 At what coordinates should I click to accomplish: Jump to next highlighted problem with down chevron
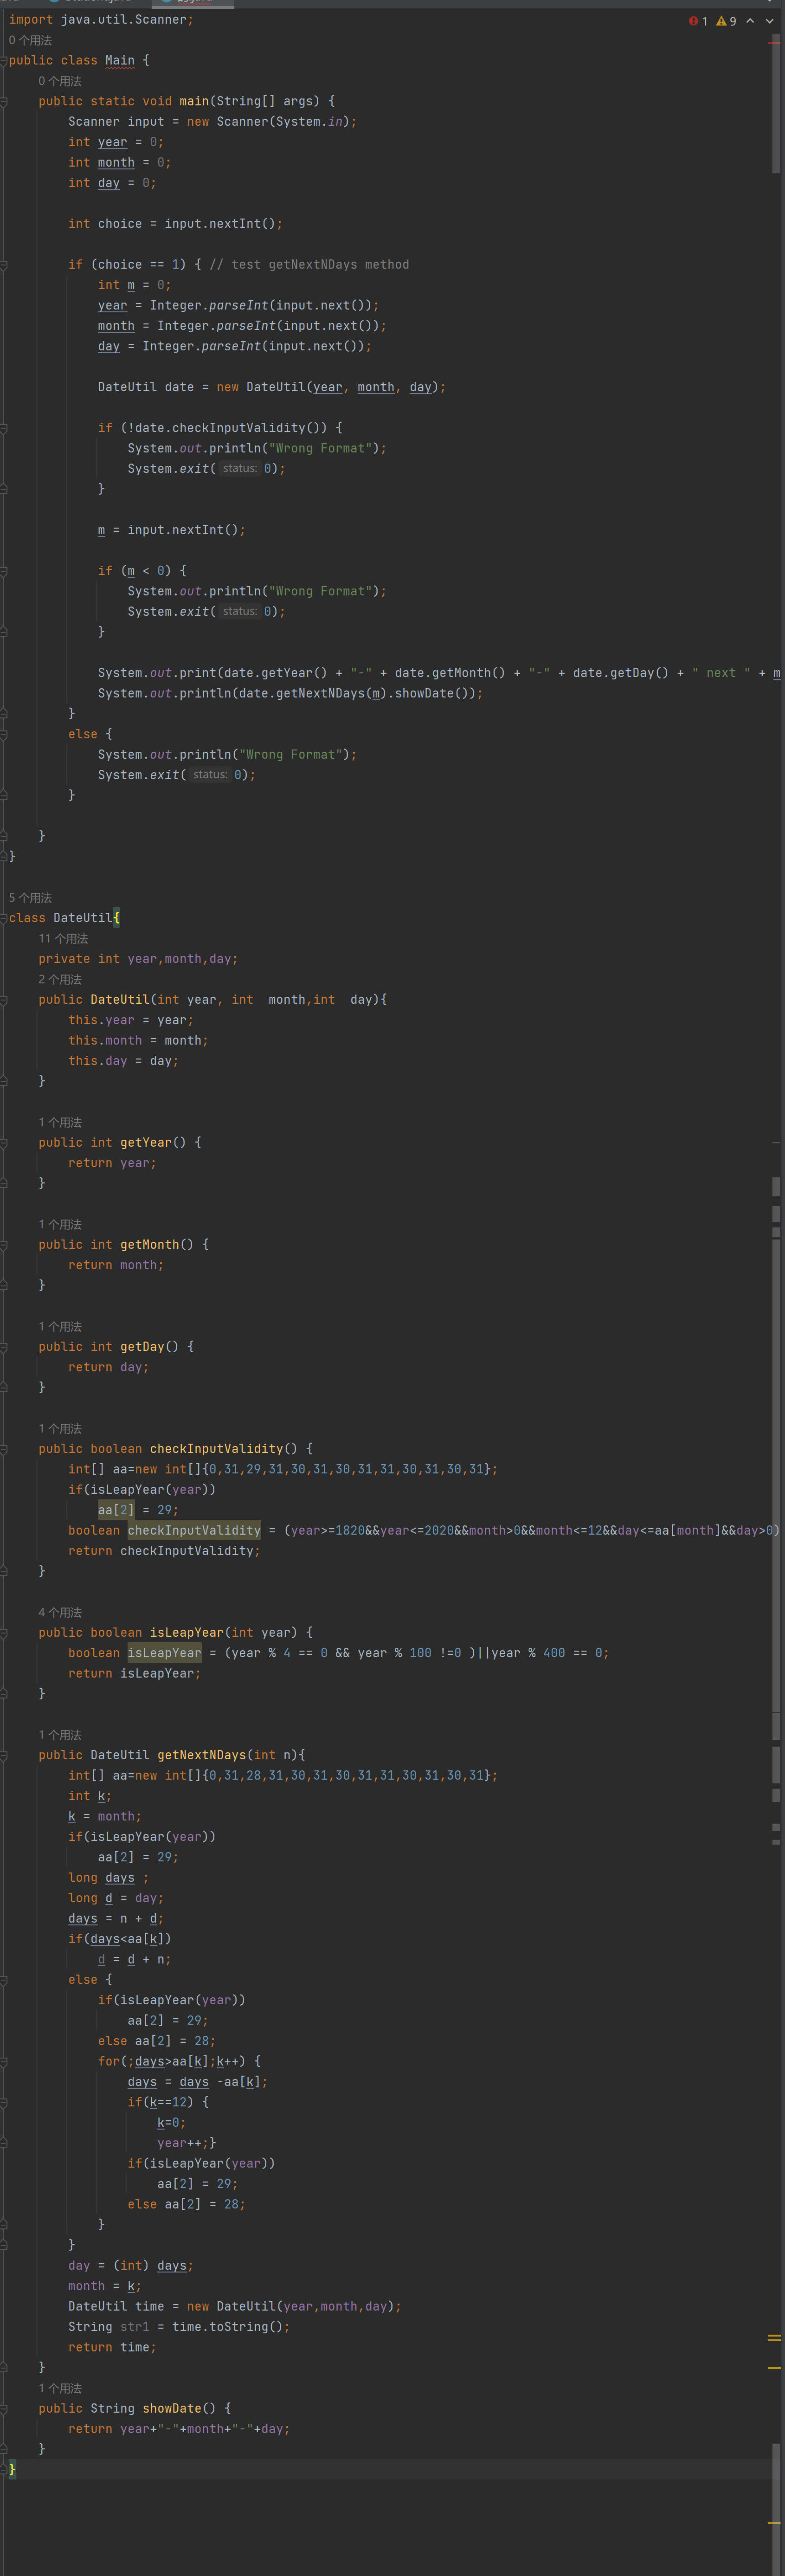770,21
